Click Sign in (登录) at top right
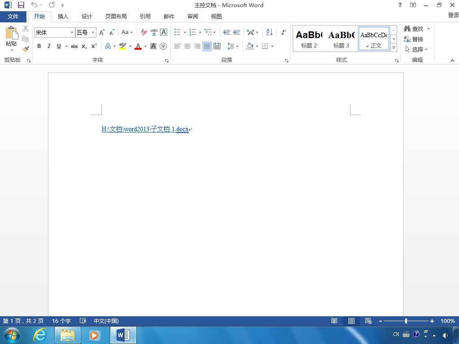The width and height of the screenshot is (459, 344). click(454, 15)
